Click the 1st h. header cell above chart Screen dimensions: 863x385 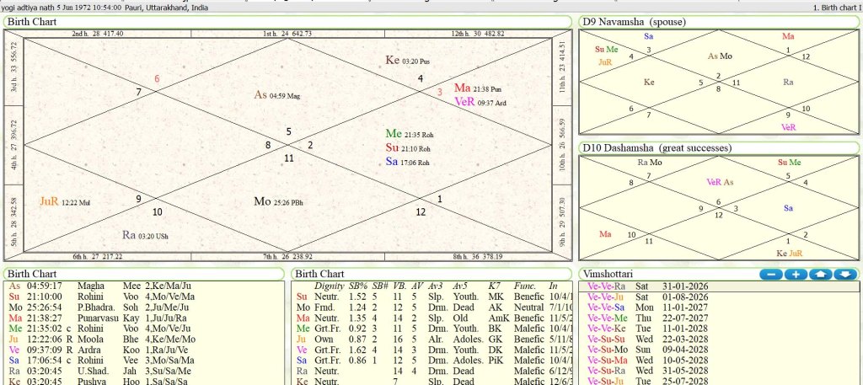(x=288, y=34)
